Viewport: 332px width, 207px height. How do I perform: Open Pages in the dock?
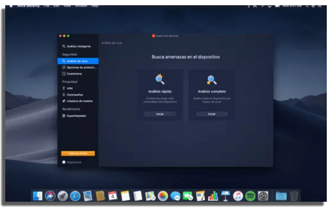click(200, 196)
